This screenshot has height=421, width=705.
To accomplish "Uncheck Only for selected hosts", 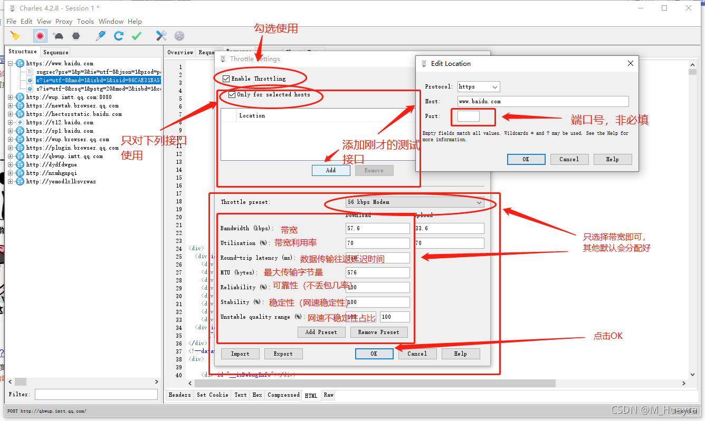I will point(232,95).
